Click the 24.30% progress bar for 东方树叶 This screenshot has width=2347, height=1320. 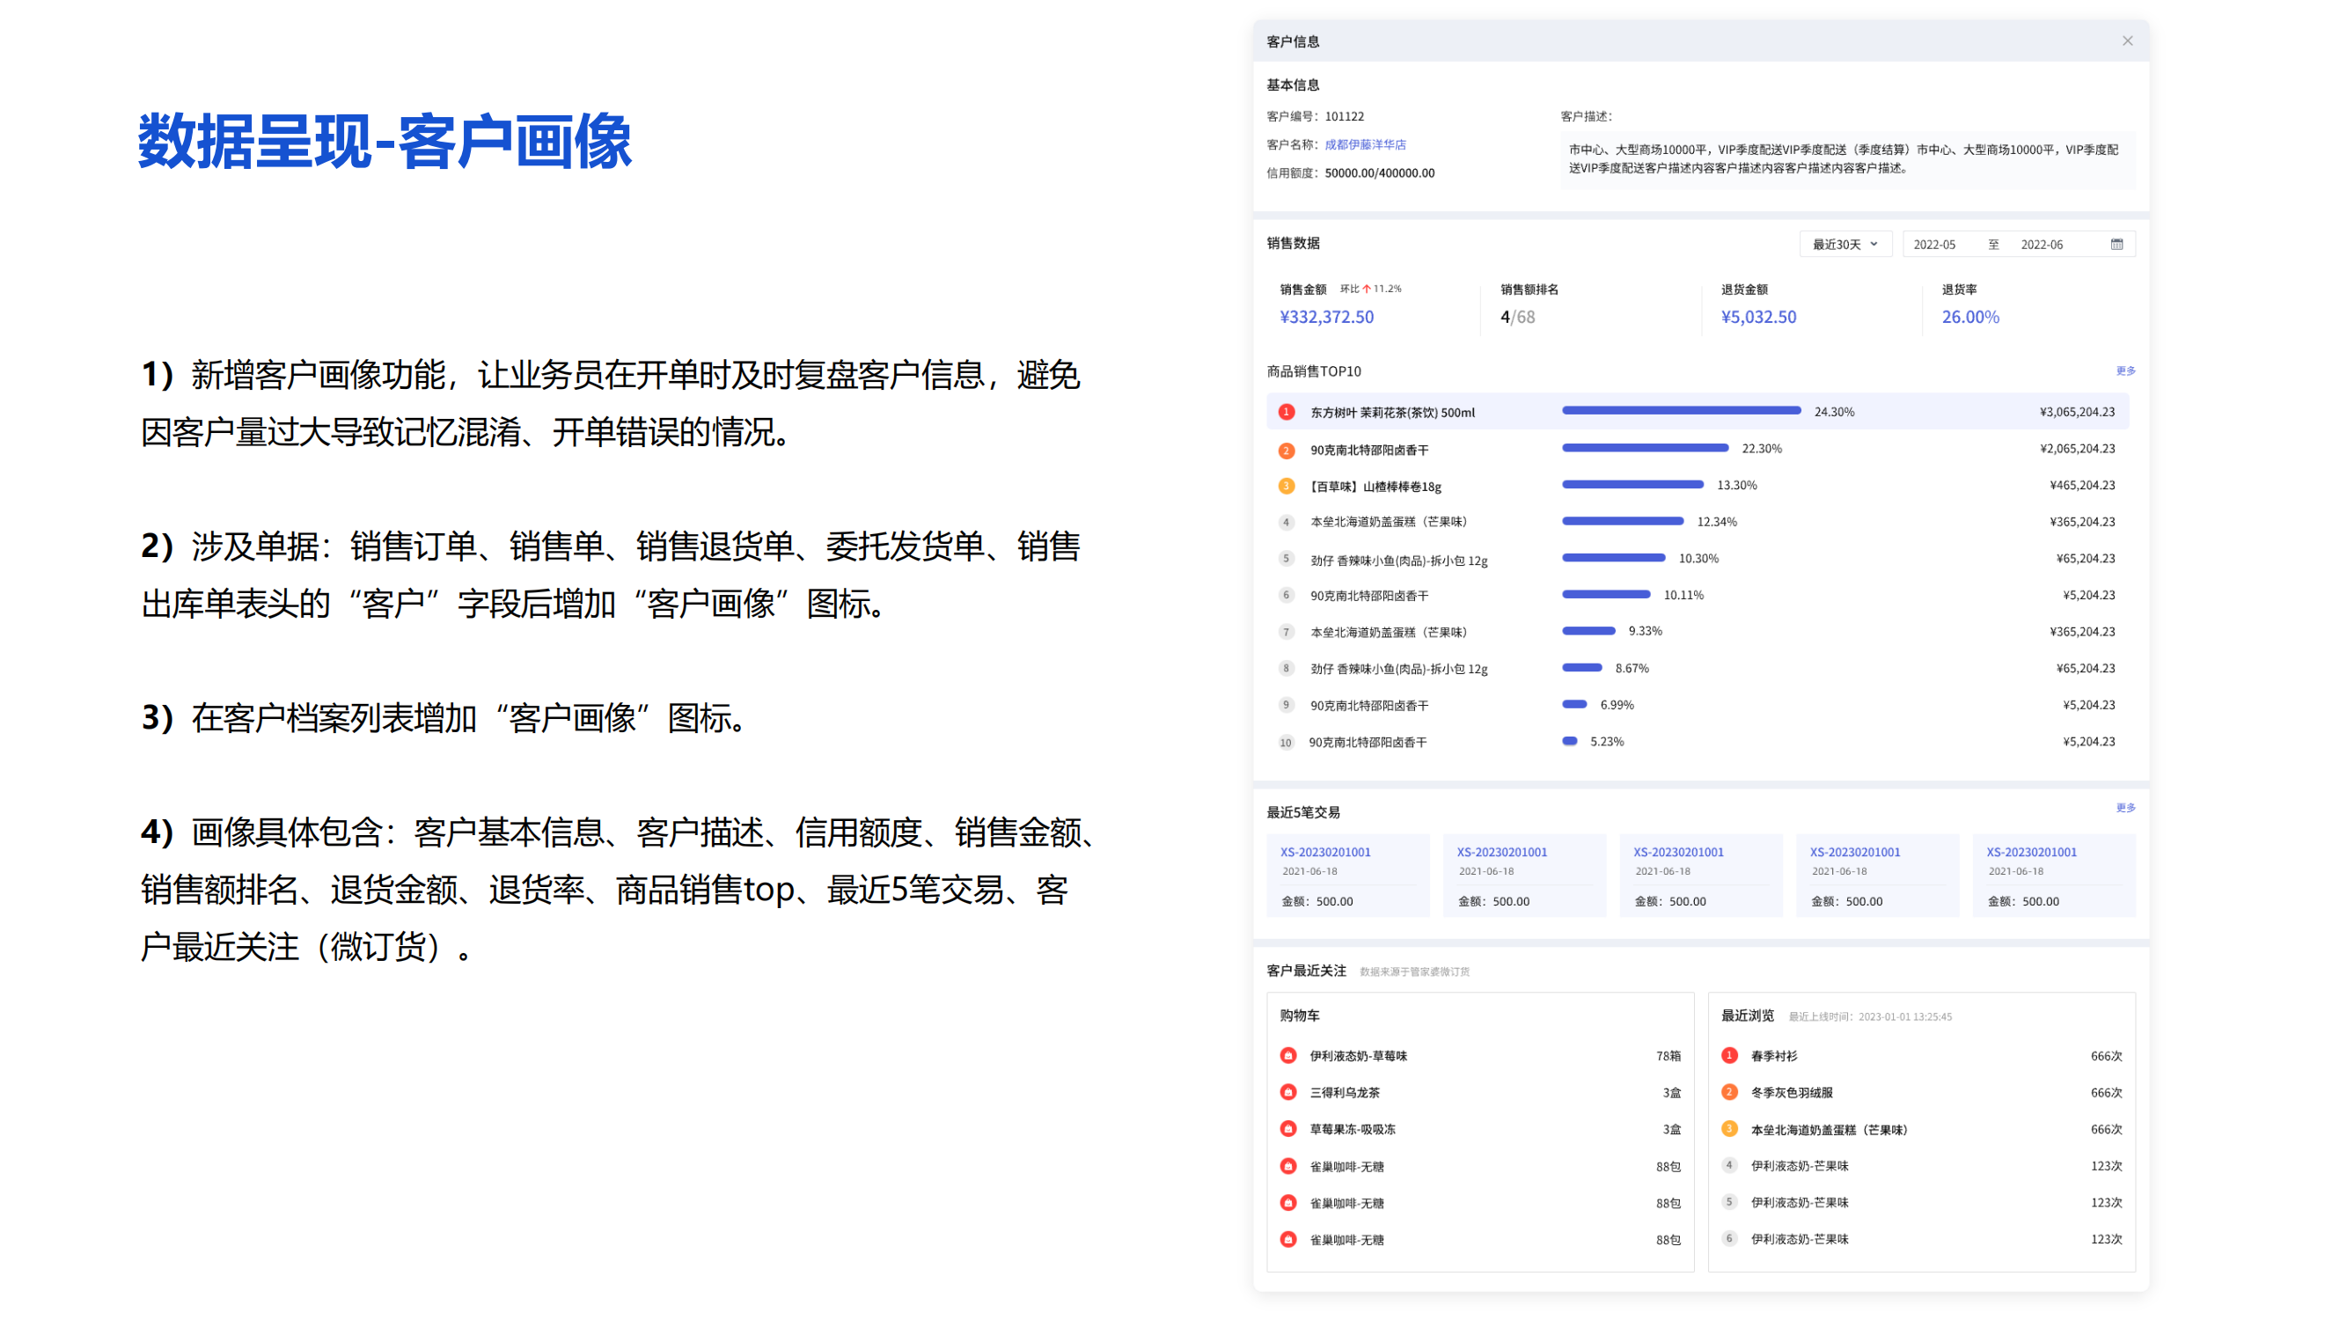(x=1680, y=411)
